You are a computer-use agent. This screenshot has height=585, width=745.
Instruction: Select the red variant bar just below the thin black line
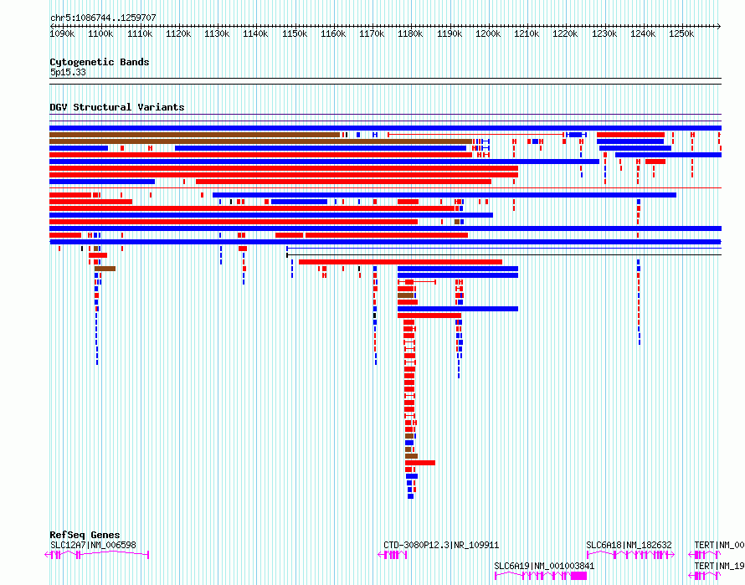pos(400,262)
